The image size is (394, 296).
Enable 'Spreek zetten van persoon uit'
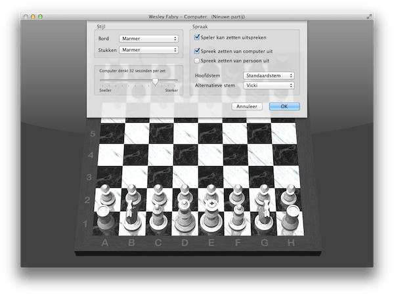coord(197,60)
